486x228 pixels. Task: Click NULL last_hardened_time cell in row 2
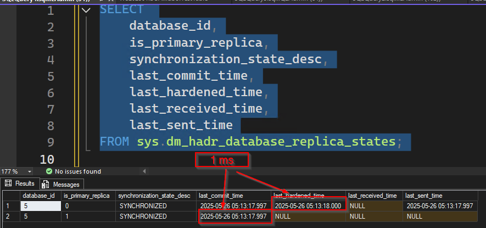(x=309, y=216)
